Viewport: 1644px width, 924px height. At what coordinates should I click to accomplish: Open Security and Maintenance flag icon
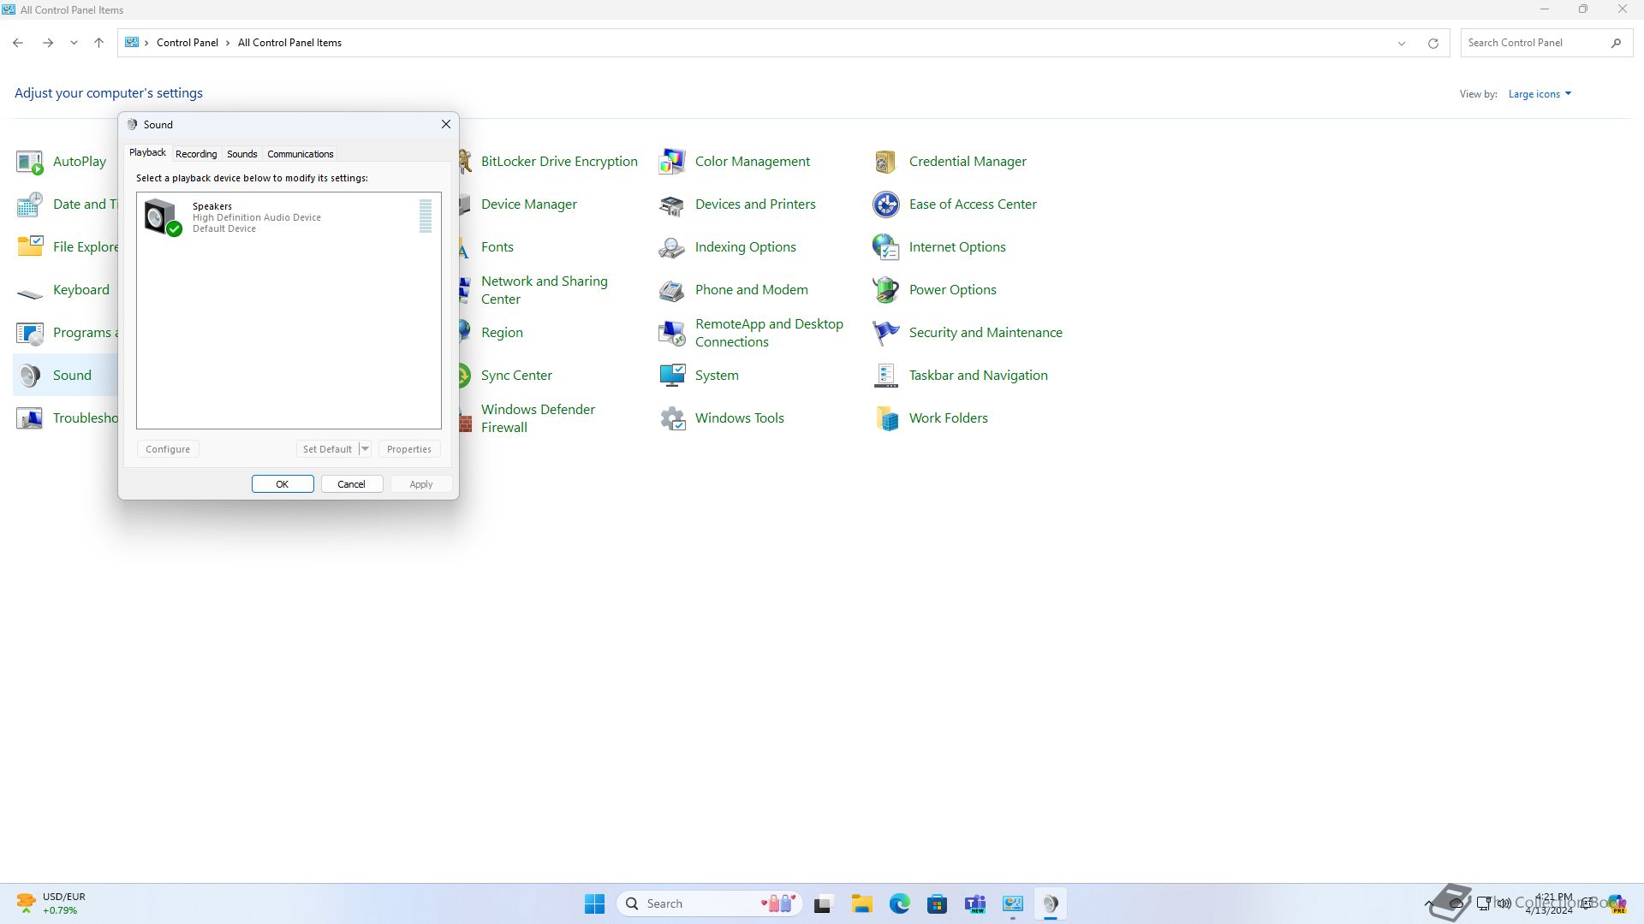[886, 333]
